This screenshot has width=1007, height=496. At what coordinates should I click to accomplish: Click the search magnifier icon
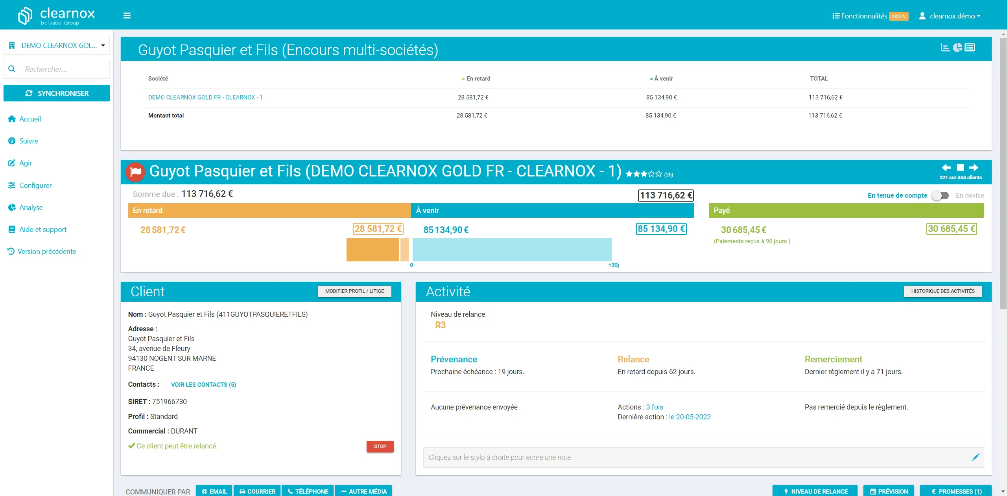[12, 69]
